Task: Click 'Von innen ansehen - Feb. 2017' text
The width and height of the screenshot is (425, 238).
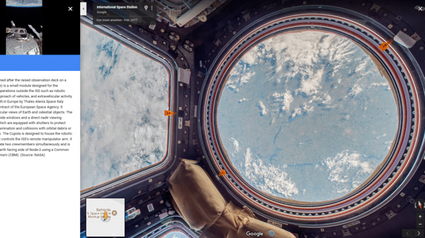Action: pyautogui.click(x=117, y=20)
